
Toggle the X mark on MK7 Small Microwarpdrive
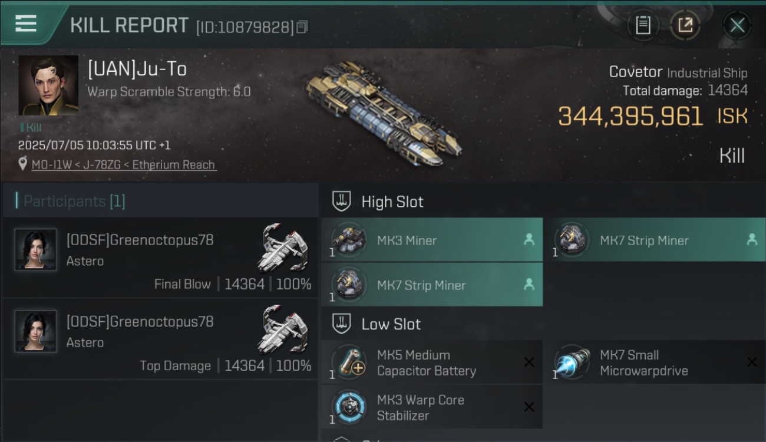[752, 362]
